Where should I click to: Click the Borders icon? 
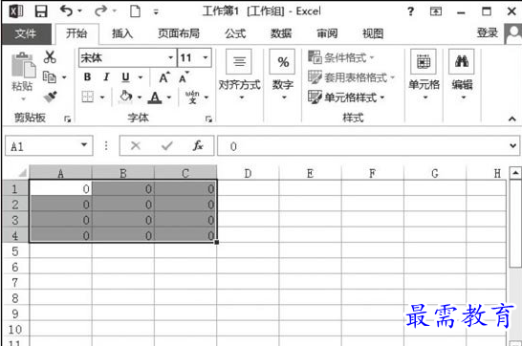[x=88, y=97]
